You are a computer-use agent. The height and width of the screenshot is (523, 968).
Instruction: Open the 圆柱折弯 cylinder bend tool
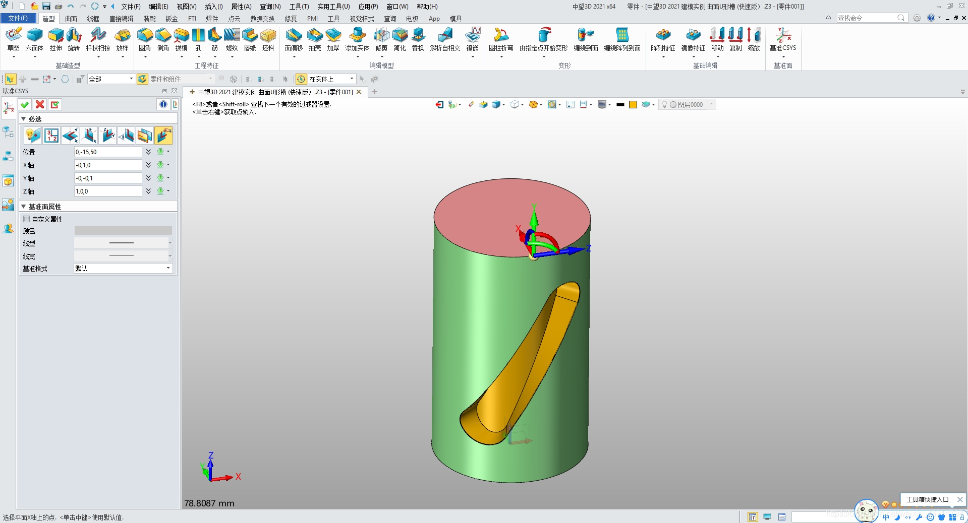(x=501, y=40)
